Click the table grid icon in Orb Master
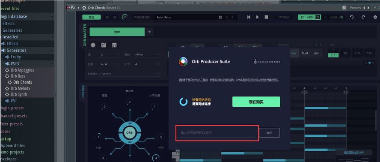The image size is (380, 162). coord(114,45)
